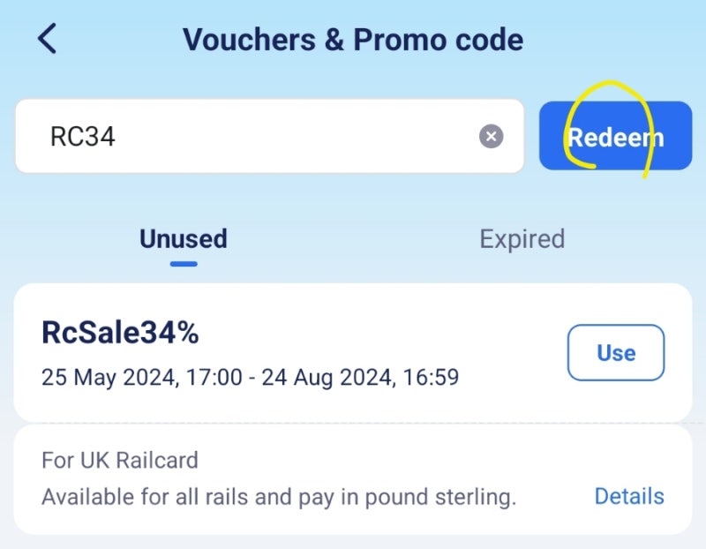This screenshot has height=549, width=706.
Task: Click the clear icon beside the code
Action: click(x=491, y=135)
